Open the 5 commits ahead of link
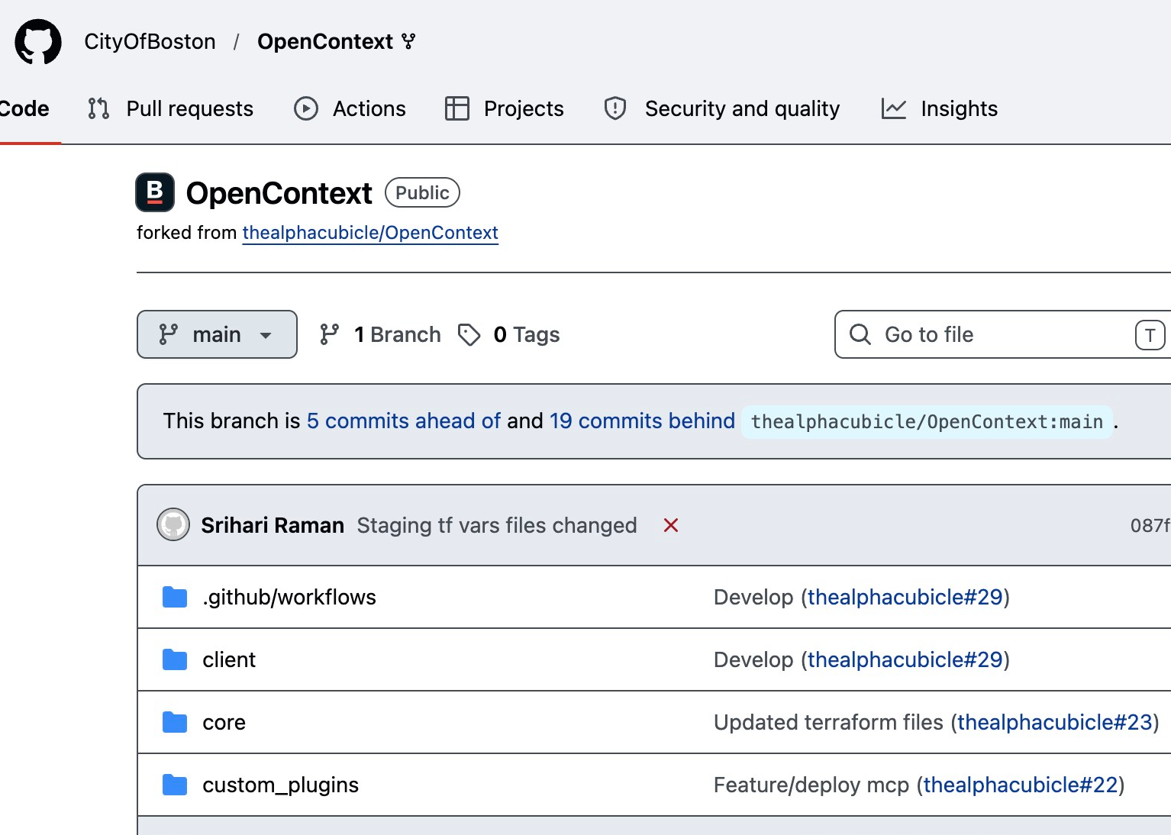 click(404, 421)
